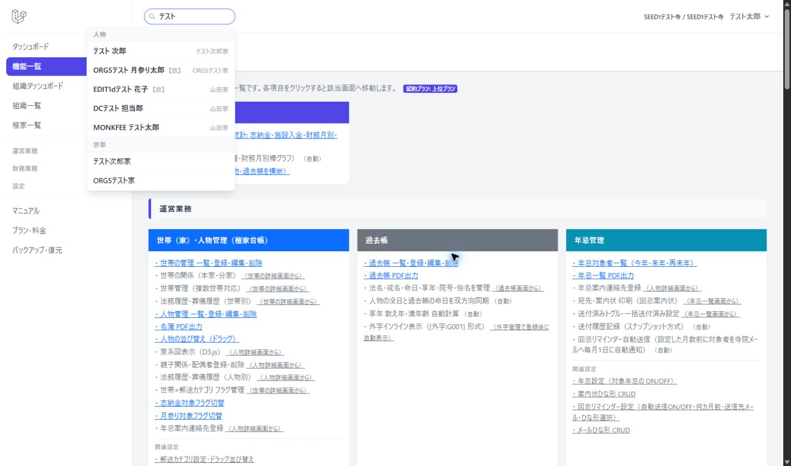The height and width of the screenshot is (466, 791).
Task: Open メールひな形 CRUD link
Action: 601,431
